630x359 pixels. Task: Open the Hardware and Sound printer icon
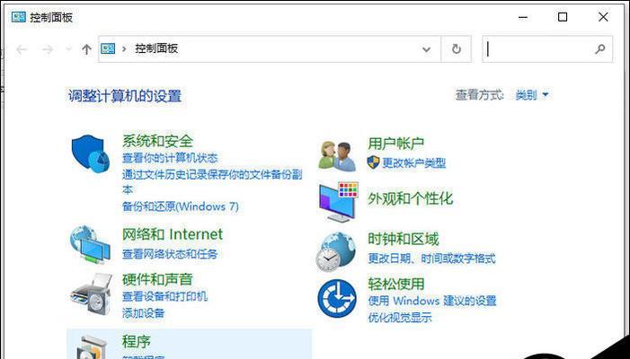point(91,294)
